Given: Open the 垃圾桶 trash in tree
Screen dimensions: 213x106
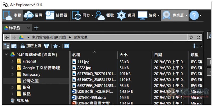Looking at the screenshot, I should 20,100.
